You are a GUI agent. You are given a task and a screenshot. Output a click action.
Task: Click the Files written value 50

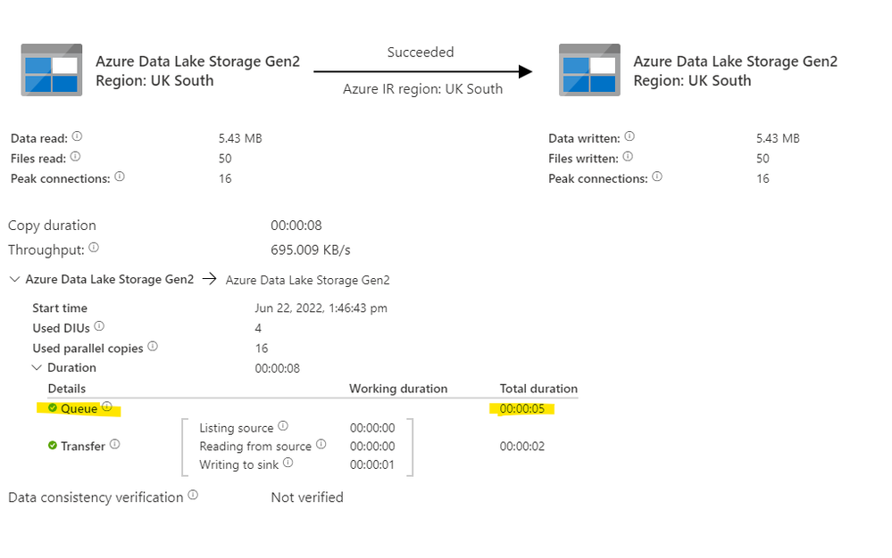[763, 159]
